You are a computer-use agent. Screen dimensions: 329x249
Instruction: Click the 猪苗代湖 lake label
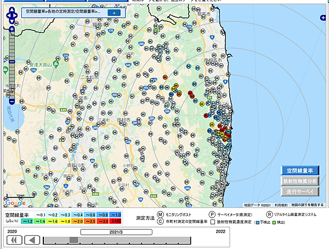pyautogui.click(x=10, y=114)
